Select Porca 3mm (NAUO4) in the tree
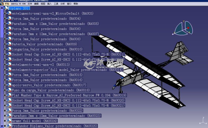The height and width of the screenshot is (128, 208). (x=46, y=19)
